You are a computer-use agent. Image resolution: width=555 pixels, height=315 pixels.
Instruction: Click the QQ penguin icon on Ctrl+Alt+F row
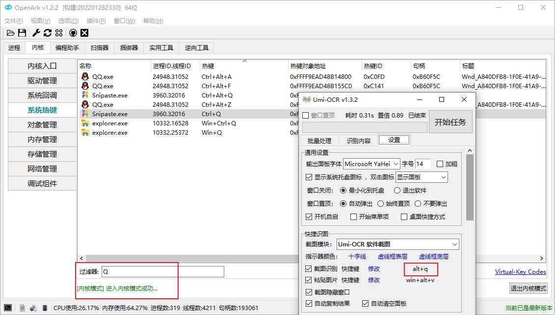pos(85,86)
